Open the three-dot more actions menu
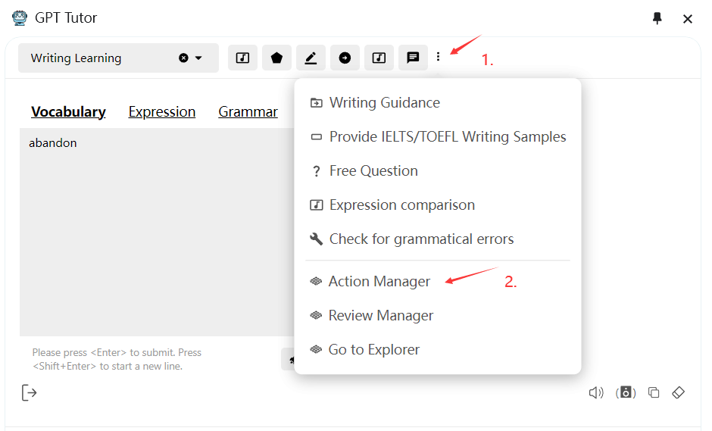This screenshot has height=431, width=712. 438,58
